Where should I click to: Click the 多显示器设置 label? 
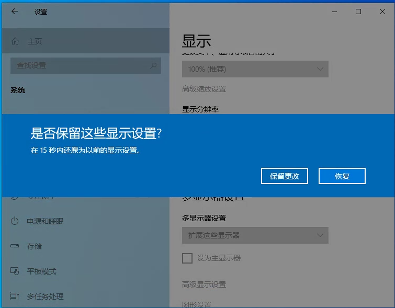[204, 218]
